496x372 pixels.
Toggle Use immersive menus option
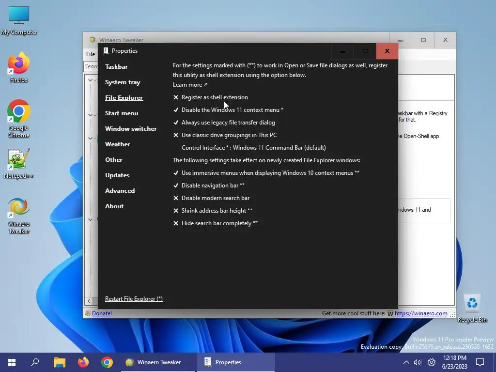[266, 173]
